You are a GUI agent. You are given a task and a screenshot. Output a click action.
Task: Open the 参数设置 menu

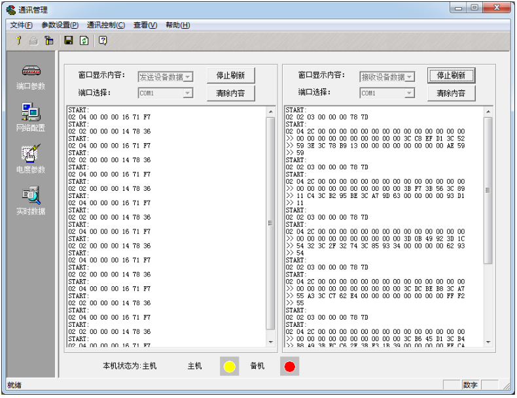coord(60,25)
